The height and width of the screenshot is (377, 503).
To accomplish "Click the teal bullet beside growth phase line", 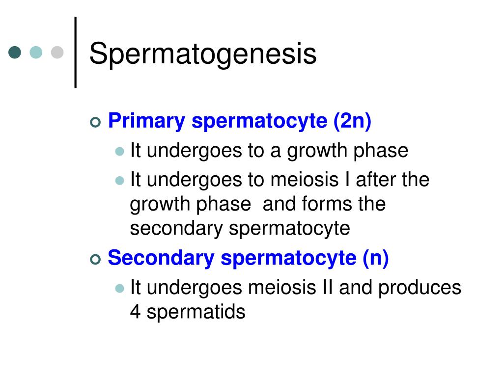I will click(120, 151).
